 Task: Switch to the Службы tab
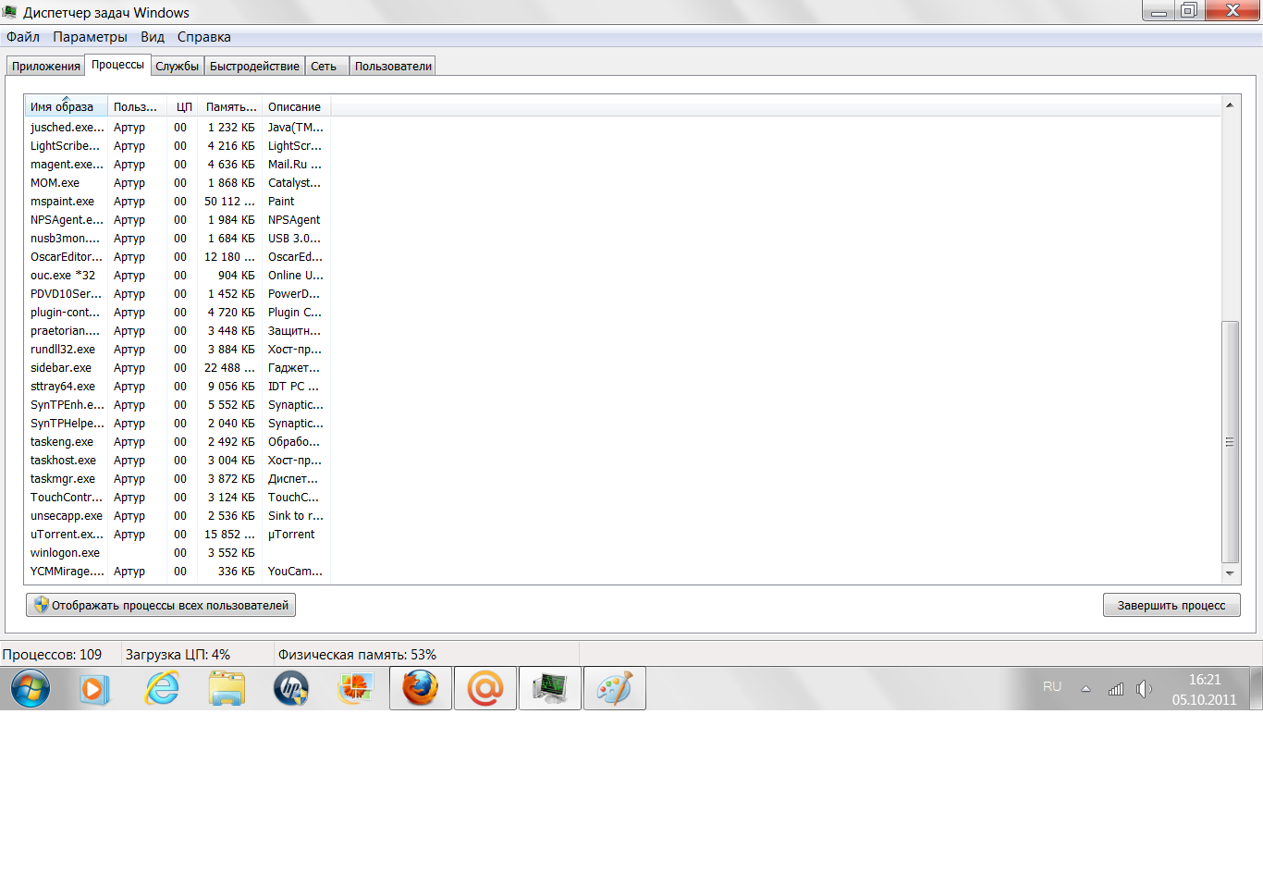point(178,67)
